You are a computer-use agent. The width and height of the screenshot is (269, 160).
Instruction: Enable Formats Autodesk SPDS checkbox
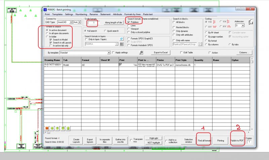coord(129,45)
